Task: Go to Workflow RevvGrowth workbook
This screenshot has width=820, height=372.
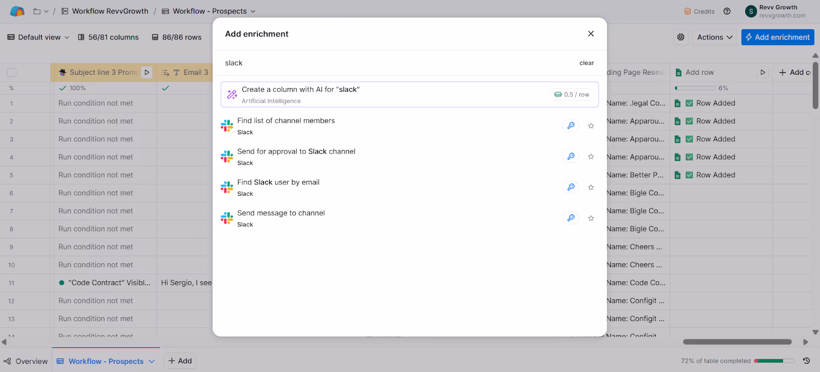Action: (x=105, y=11)
